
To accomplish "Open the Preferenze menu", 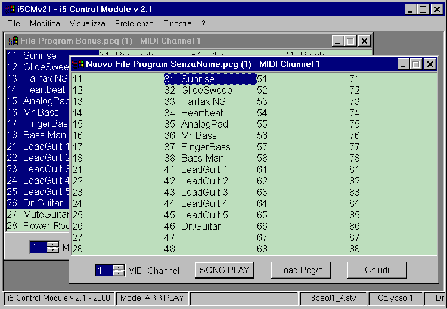I will pyautogui.click(x=134, y=24).
